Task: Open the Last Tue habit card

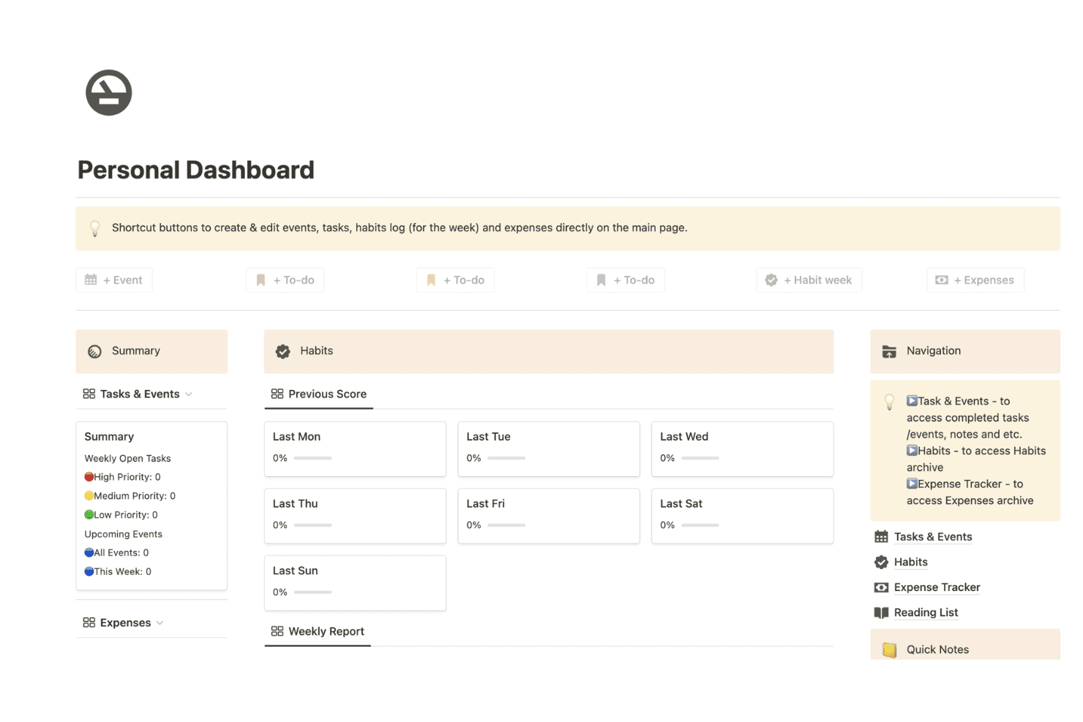Action: coord(549,448)
